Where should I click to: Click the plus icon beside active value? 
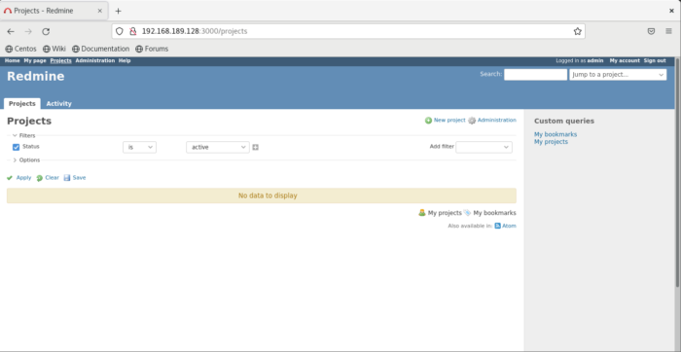[255, 147]
